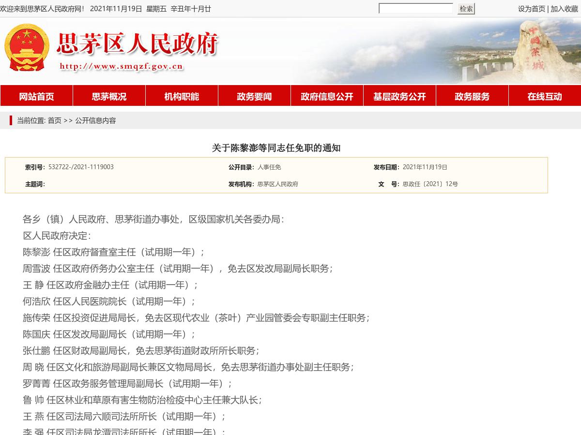Click the national emblem logo icon
Viewport: 581px width, 435px height.
27,47
